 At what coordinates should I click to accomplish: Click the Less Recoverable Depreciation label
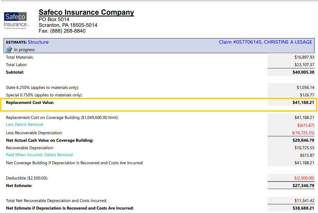pos(34,133)
